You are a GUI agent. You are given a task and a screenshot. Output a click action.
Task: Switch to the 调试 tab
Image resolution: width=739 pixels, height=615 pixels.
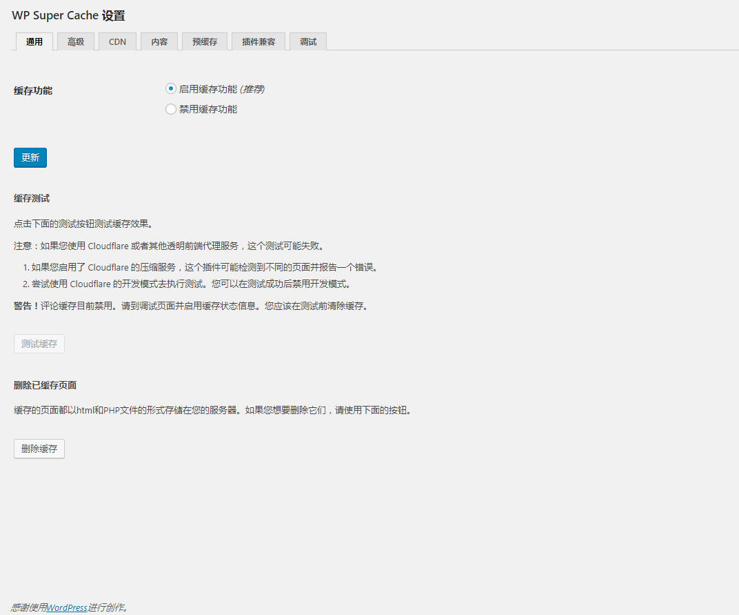pyautogui.click(x=308, y=41)
